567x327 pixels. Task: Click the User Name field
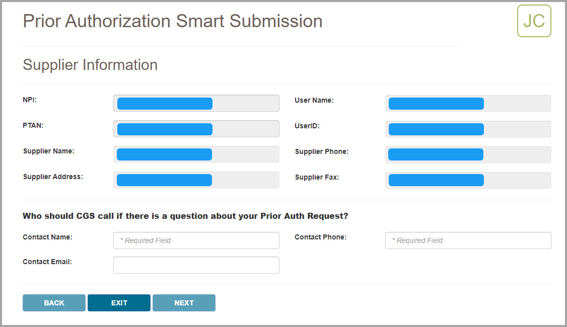[x=468, y=103]
